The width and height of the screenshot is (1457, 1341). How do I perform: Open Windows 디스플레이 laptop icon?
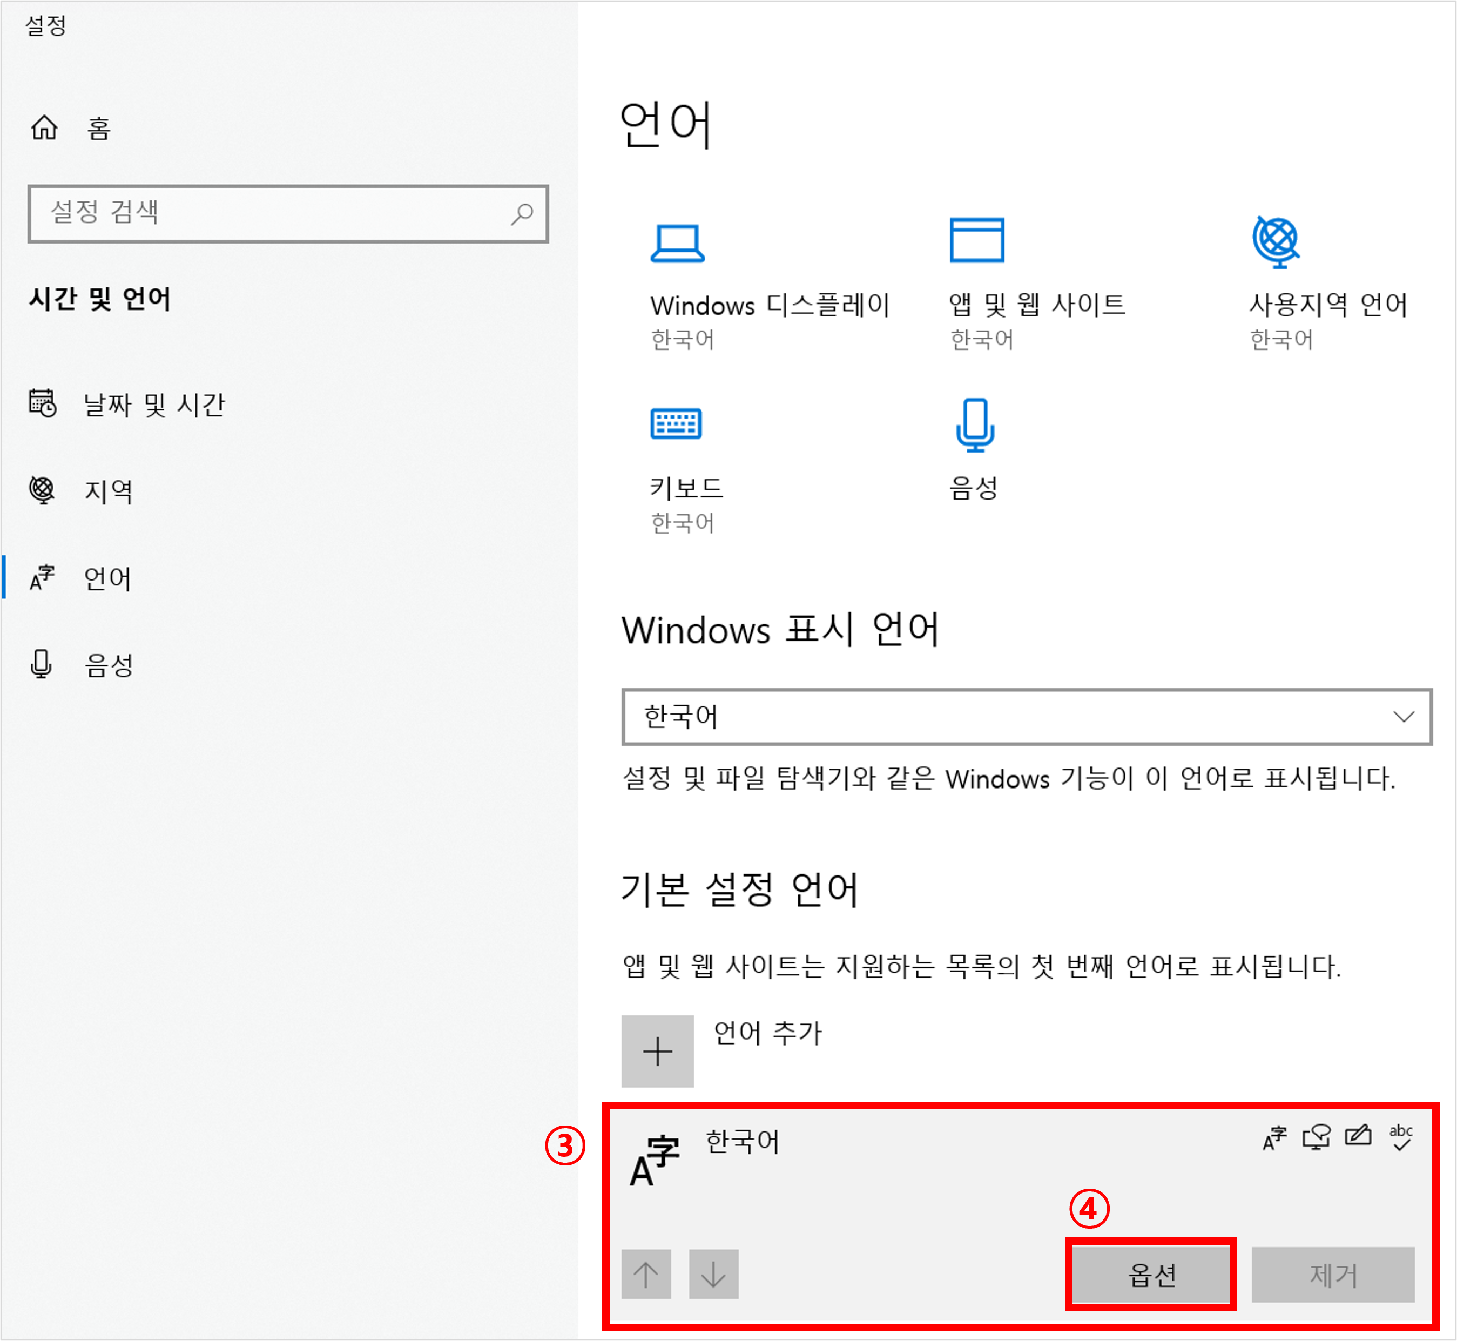coord(677,242)
